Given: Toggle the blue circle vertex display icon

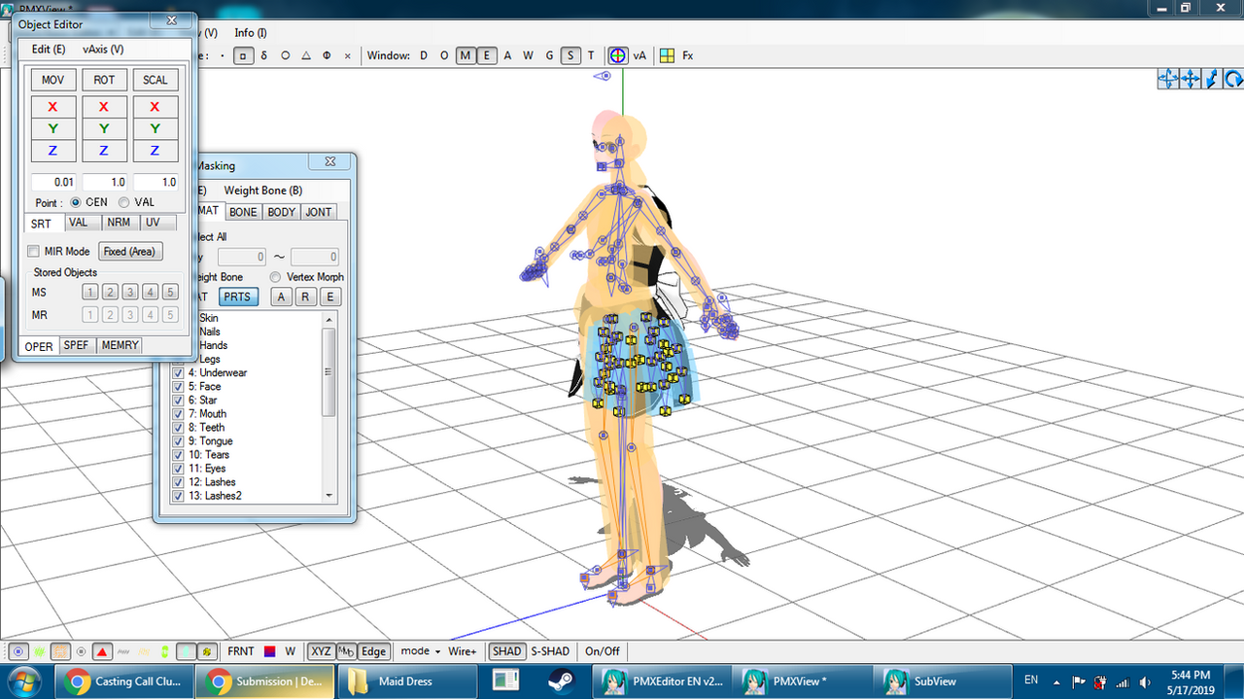Looking at the screenshot, I should 18,651.
